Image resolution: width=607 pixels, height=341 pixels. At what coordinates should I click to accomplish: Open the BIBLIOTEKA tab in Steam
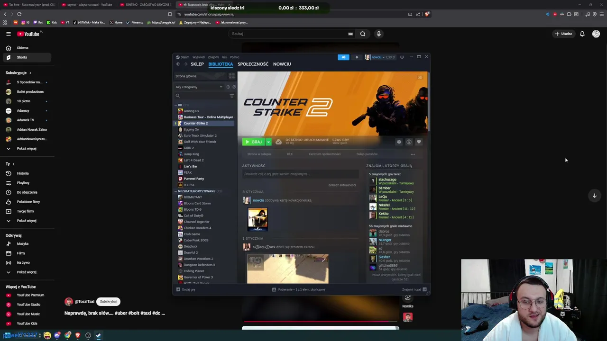point(221,64)
